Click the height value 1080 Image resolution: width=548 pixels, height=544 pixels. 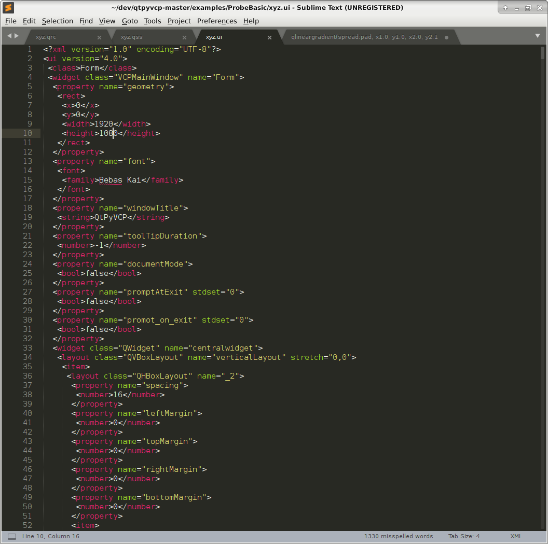(x=108, y=133)
